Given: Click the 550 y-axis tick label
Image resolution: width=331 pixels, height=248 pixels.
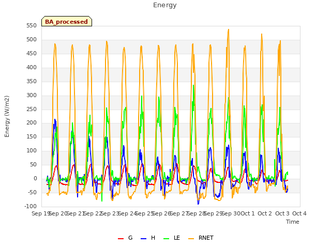Looking at the screenshot, I should (32, 26).
